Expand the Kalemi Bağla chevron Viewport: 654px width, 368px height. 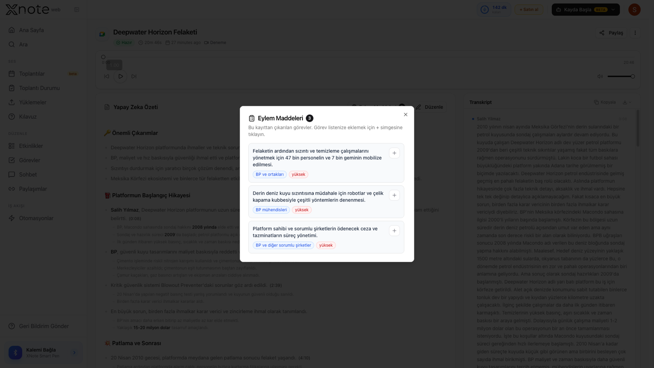click(x=74, y=352)
